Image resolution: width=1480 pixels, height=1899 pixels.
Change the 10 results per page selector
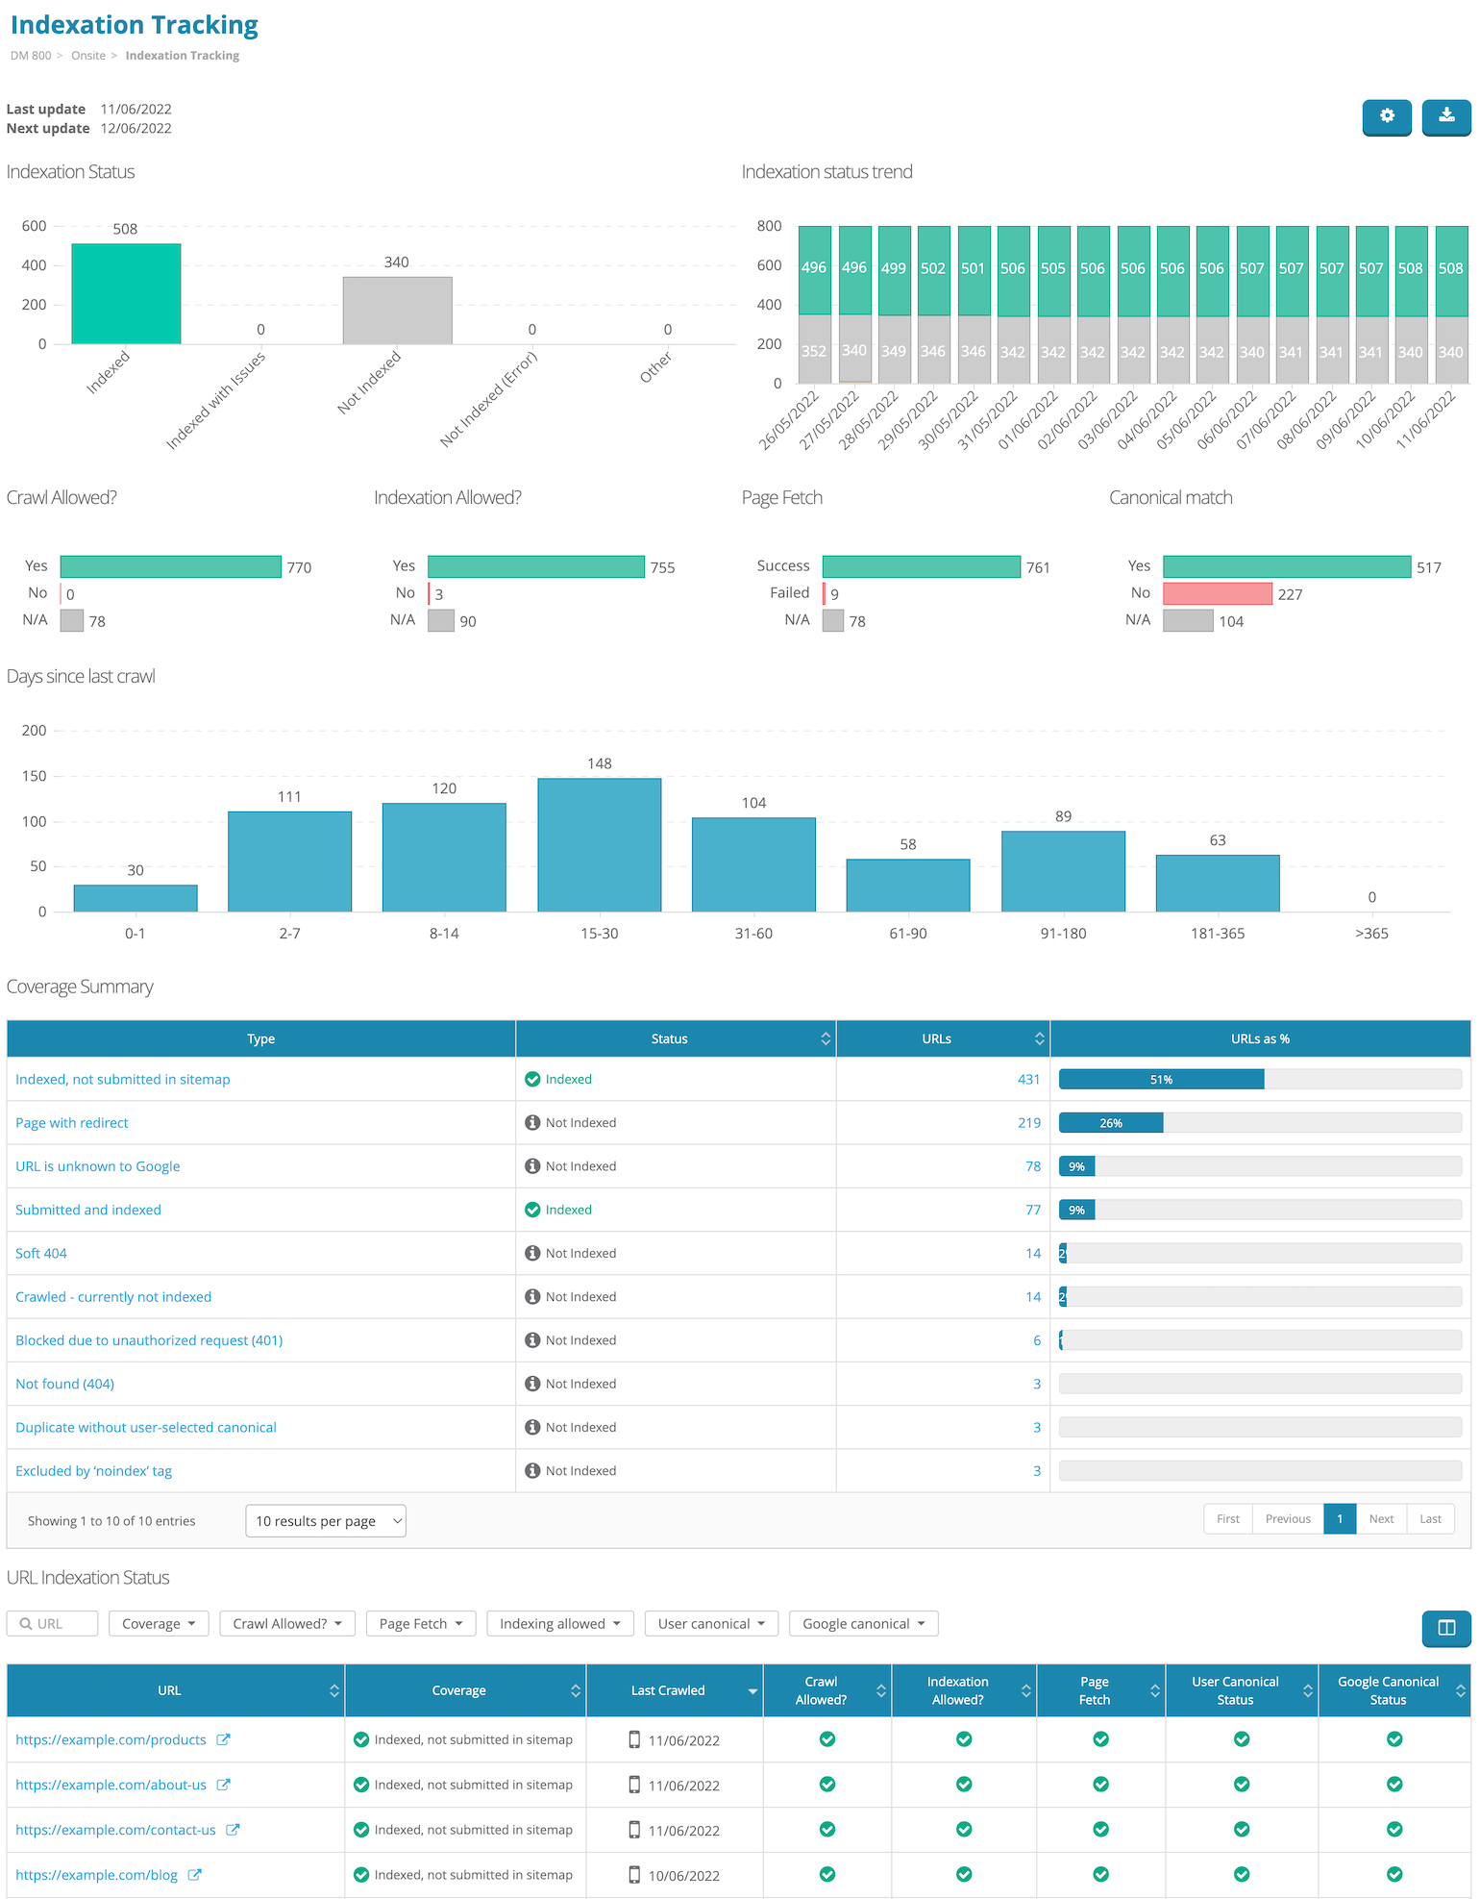[x=326, y=1521]
